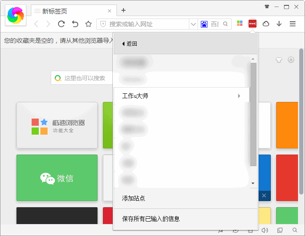The height and width of the screenshot is (236, 305).
Task: Open the colorful apps grid icon
Action: tap(240, 24)
